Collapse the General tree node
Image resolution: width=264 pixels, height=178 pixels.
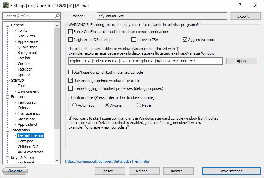pyautogui.click(x=7, y=25)
